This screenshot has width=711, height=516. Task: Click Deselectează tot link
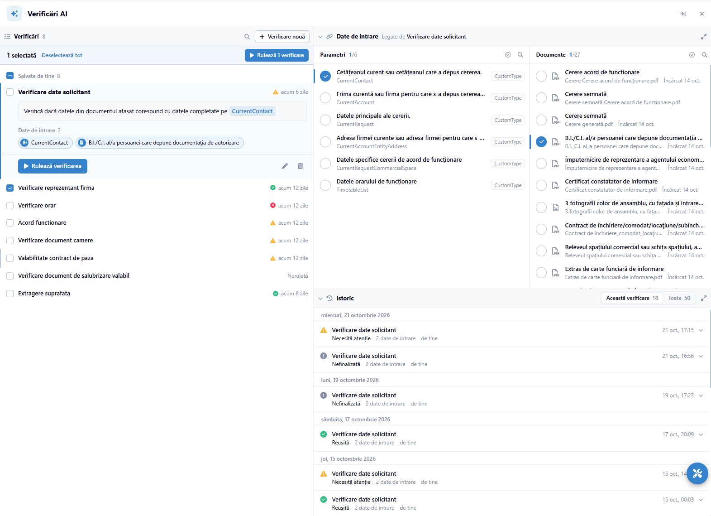pyautogui.click(x=62, y=55)
